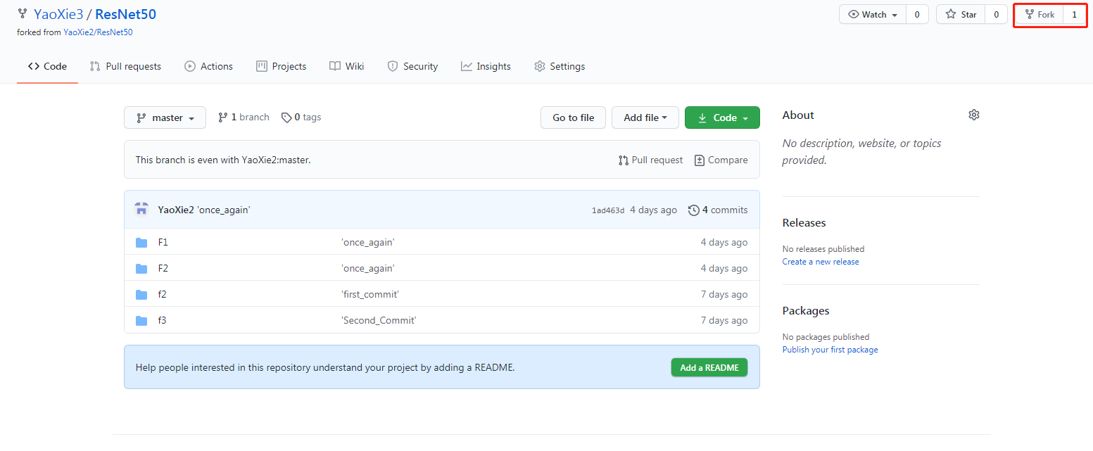The image size is (1093, 451).
Task: Click the f3 folder icon
Action: [x=141, y=320]
